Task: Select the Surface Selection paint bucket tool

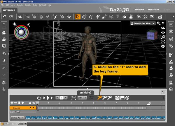Action: pyautogui.click(x=124, y=17)
